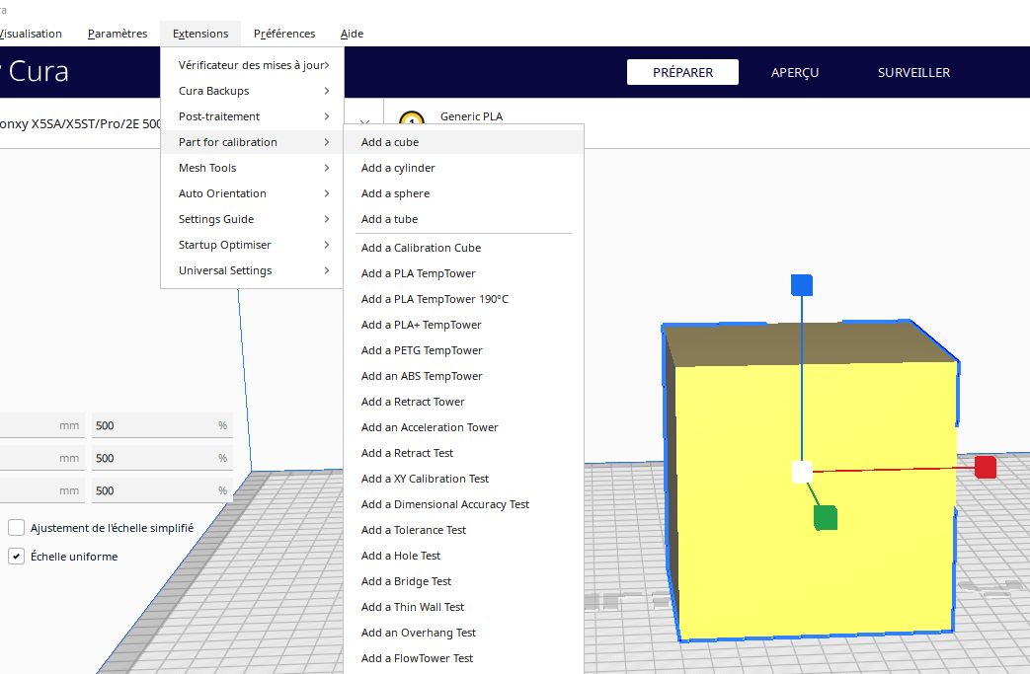Insert a Retract Test part

pos(464,452)
